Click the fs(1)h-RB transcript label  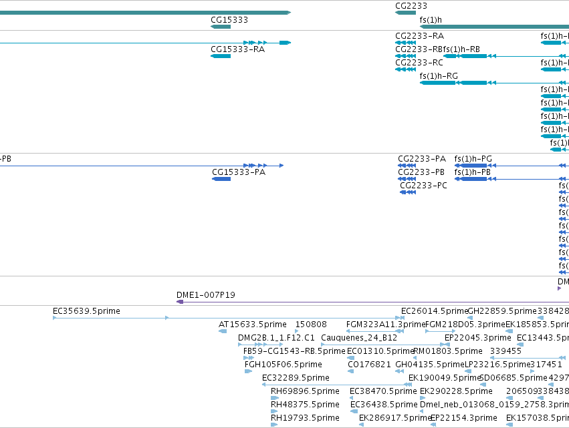pyautogui.click(x=461, y=49)
